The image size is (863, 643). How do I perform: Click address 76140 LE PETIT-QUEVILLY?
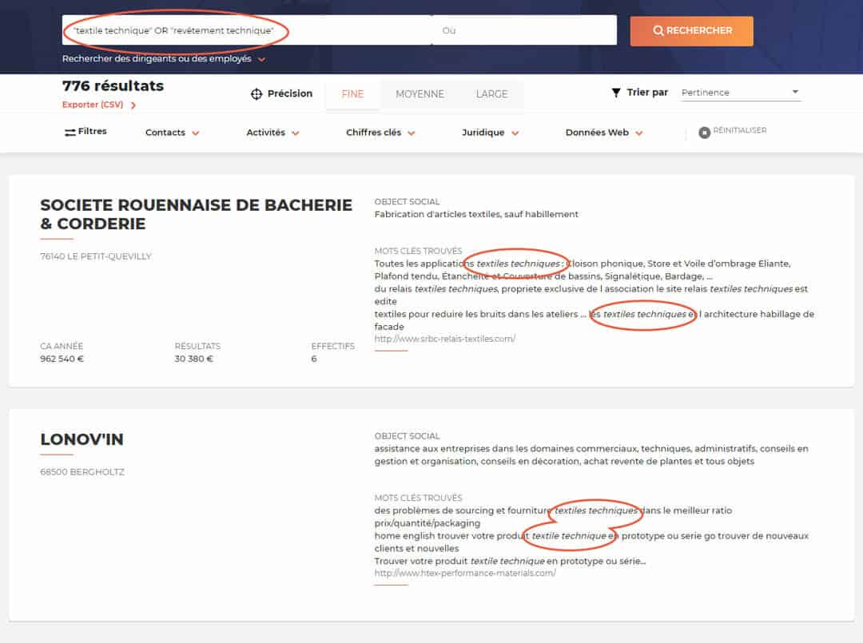96,256
